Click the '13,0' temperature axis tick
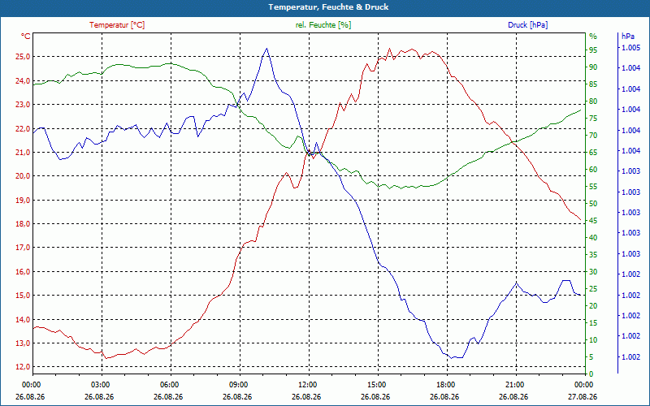Image resolution: width=650 pixels, height=406 pixels. (x=23, y=343)
